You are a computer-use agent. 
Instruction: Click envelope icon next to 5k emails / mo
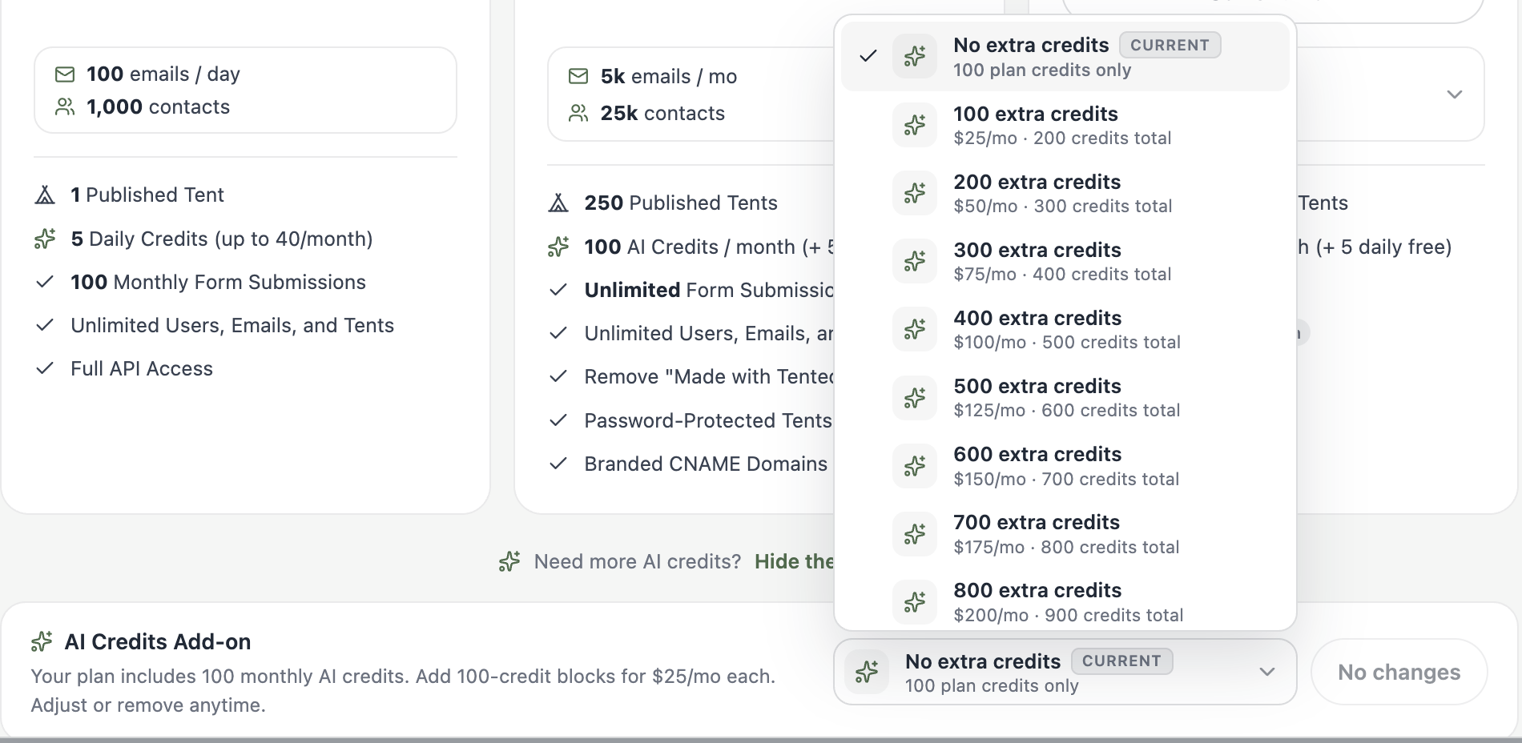(578, 76)
